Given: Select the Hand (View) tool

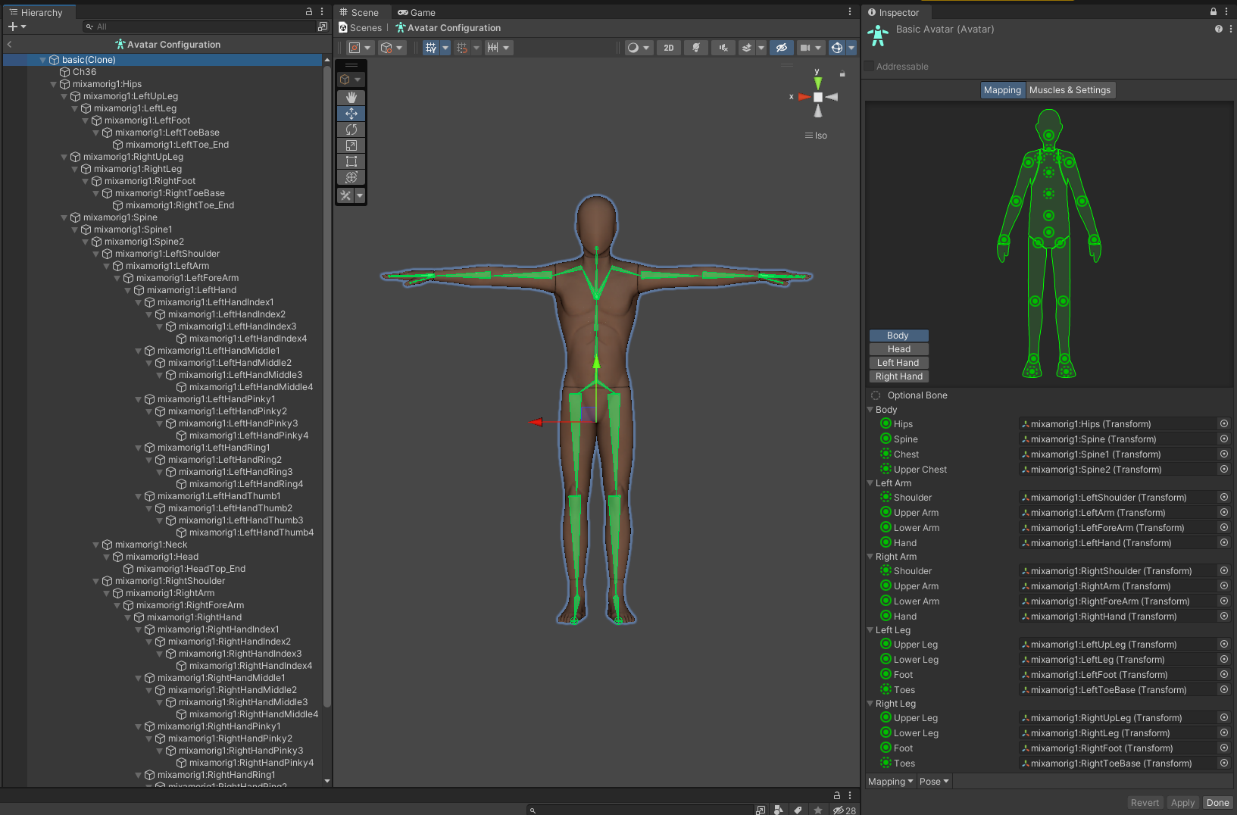Looking at the screenshot, I should coord(351,98).
